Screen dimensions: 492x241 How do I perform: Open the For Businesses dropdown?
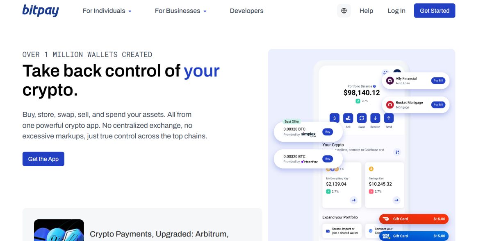point(180,11)
